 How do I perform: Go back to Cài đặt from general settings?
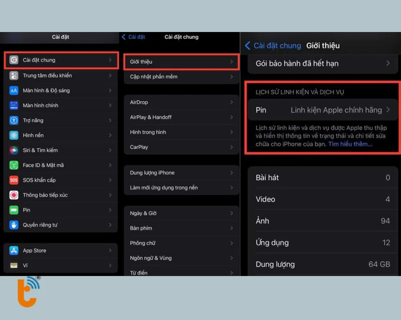[x=134, y=37]
